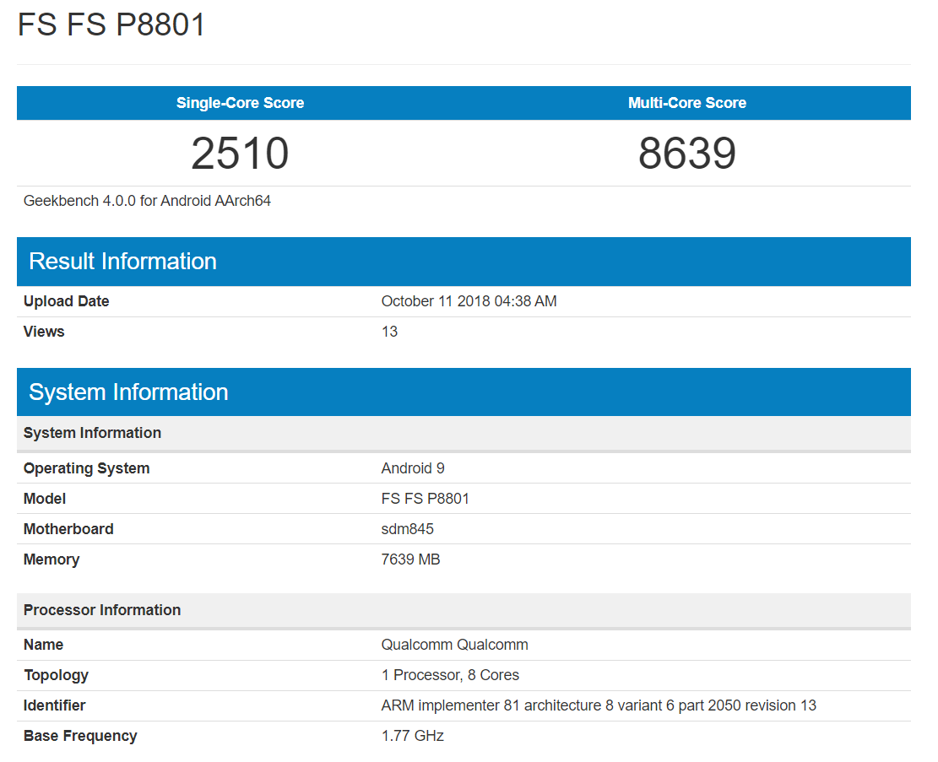Click the sdm845 motherboard value

(407, 529)
